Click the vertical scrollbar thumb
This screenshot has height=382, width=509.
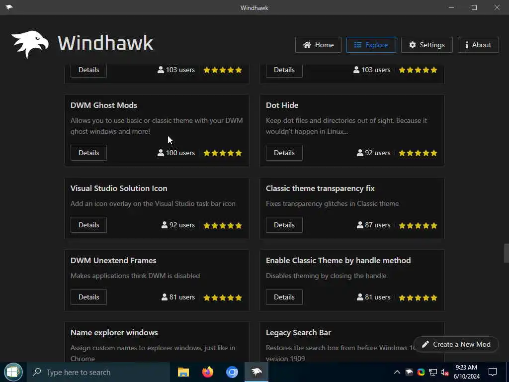506,253
